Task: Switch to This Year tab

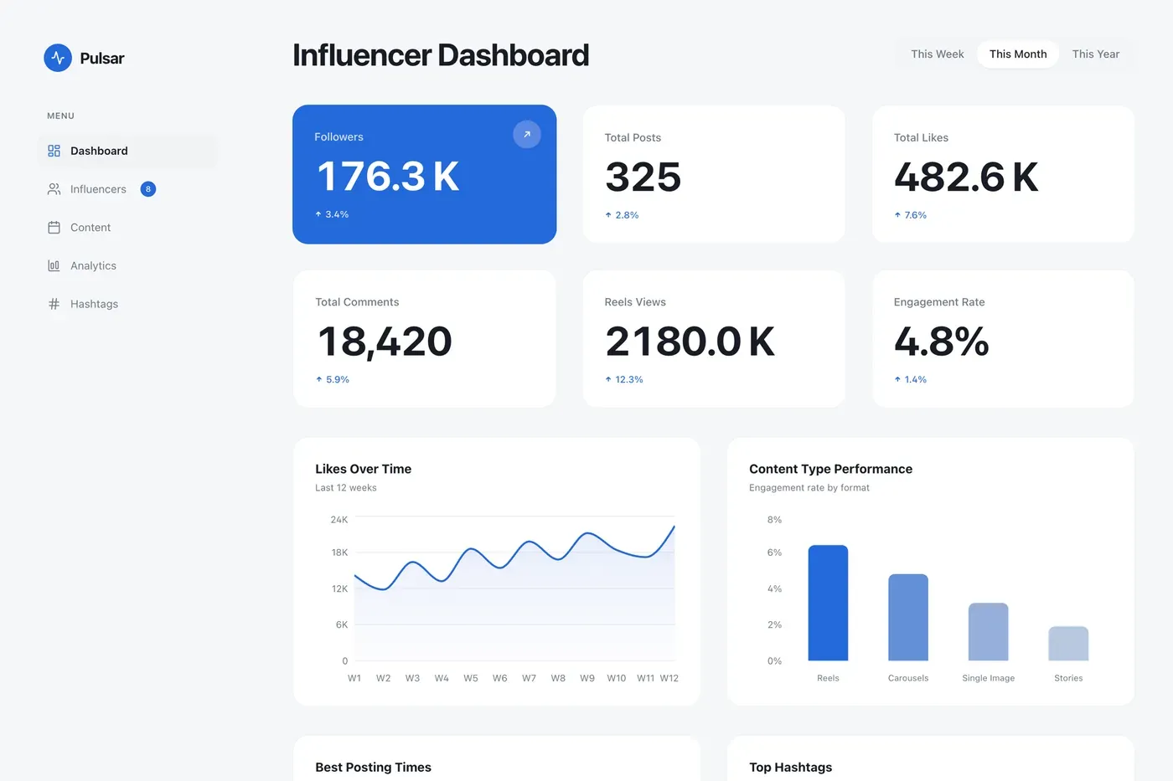Action: coord(1096,54)
